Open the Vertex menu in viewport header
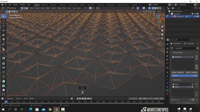The image size is (200, 112). click(x=53, y=8)
